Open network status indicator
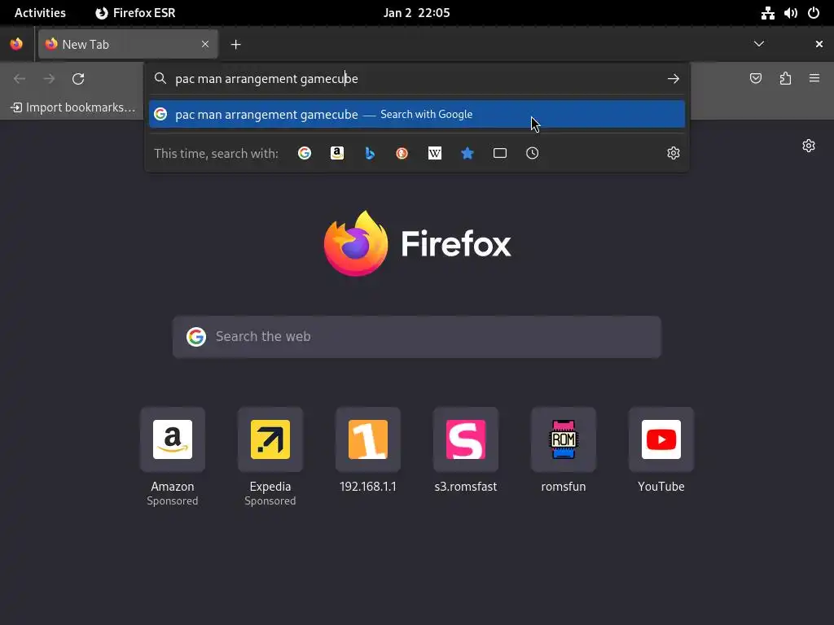 [x=767, y=13]
